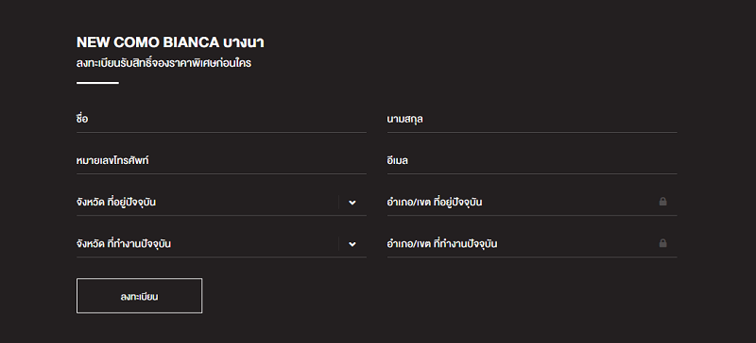
Task: Click the short white divider under the subtitle
Action: [x=97, y=83]
